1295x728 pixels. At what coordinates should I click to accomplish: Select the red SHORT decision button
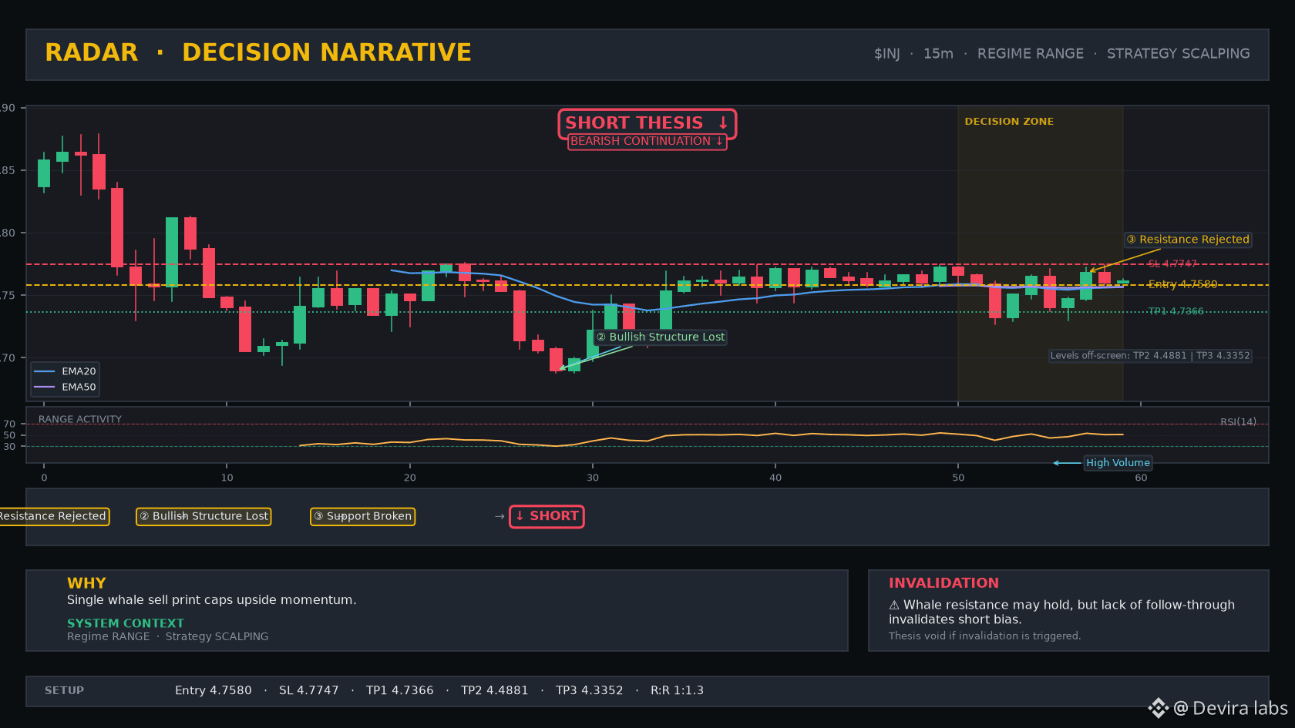(x=547, y=516)
